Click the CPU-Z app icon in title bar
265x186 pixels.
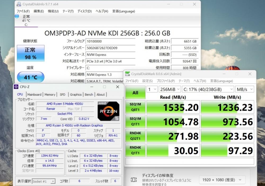click(16, 87)
